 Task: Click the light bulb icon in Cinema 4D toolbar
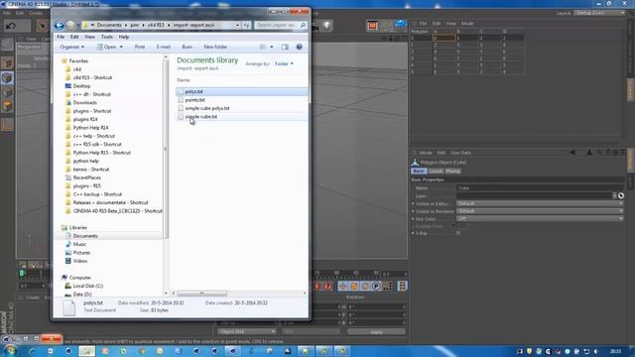326,26
